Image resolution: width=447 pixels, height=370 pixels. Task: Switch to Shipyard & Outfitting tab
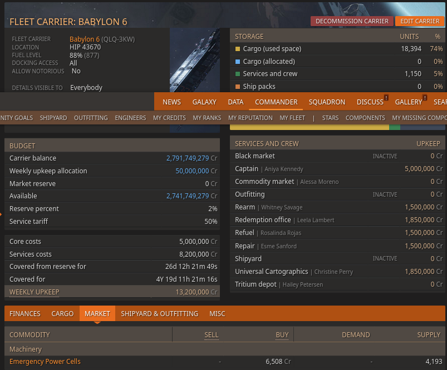[x=159, y=314]
